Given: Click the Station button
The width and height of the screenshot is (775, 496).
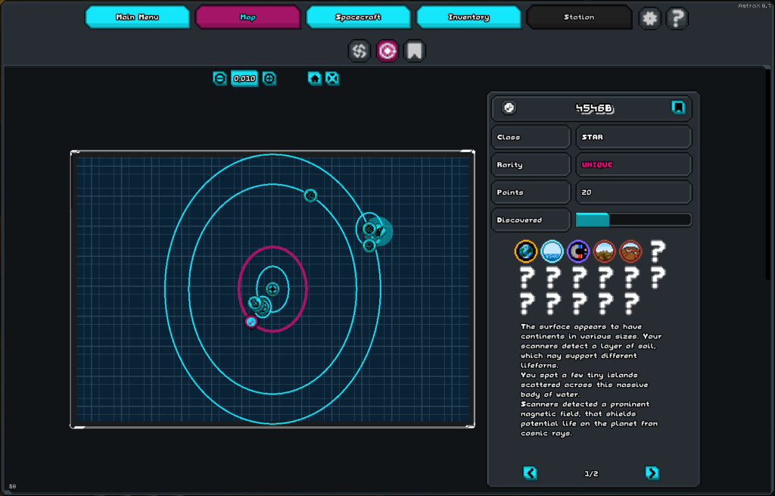Looking at the screenshot, I should pos(579,17).
